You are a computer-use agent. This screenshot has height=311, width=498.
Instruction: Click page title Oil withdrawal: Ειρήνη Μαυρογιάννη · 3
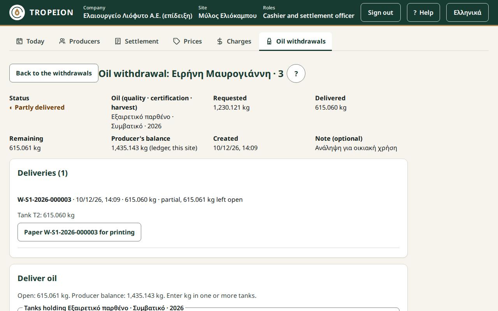click(191, 73)
